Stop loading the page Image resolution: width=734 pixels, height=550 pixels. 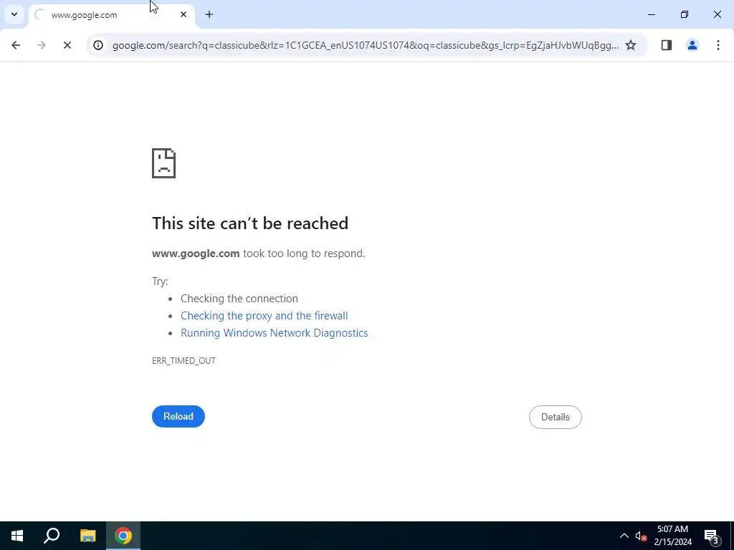67,45
